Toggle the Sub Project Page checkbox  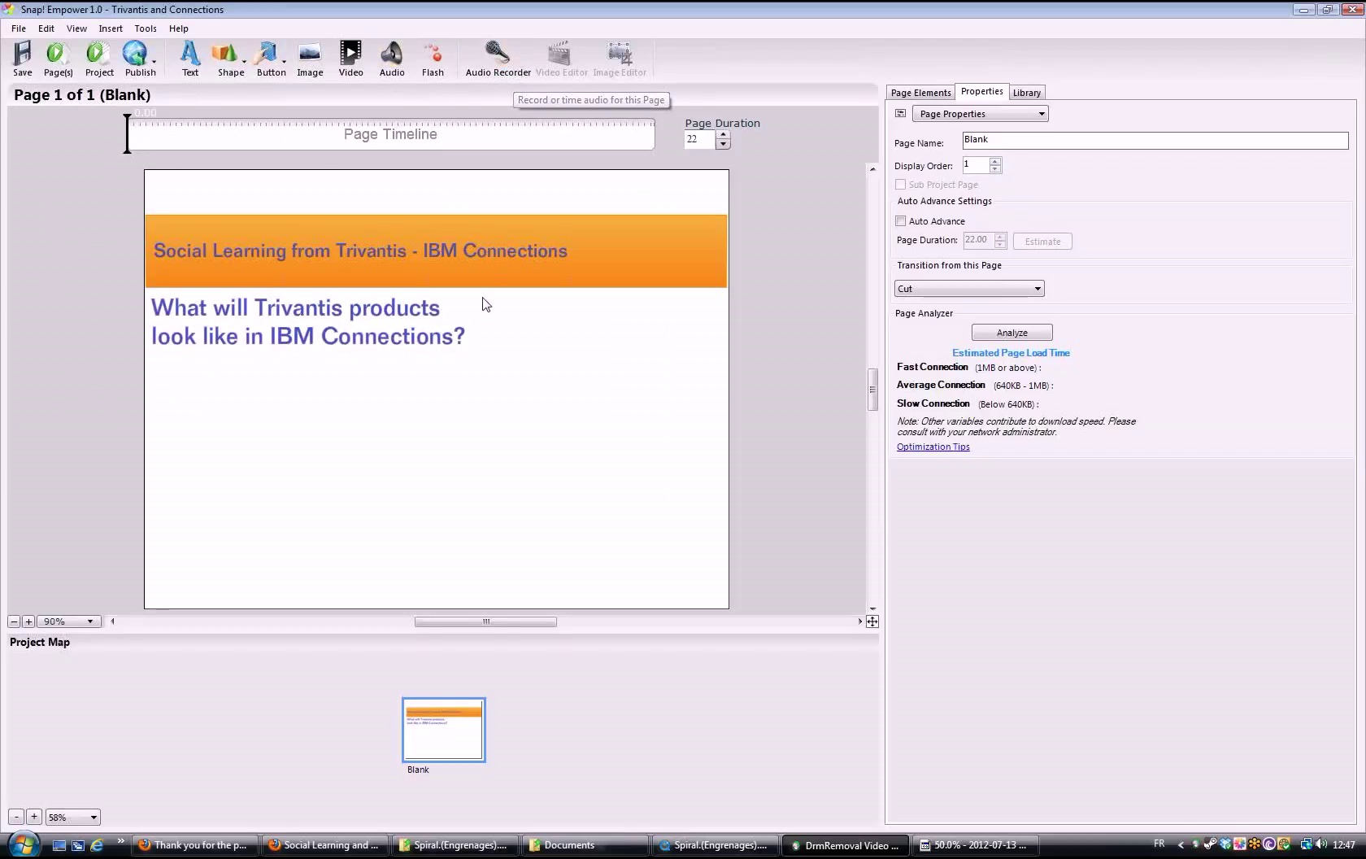(x=900, y=185)
